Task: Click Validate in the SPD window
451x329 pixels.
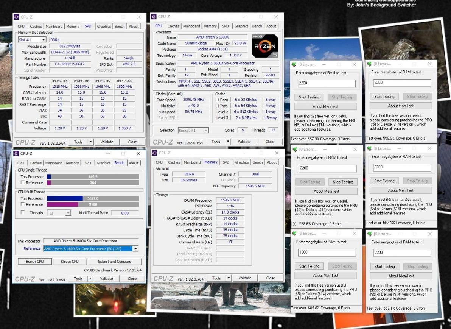Action: point(107,142)
